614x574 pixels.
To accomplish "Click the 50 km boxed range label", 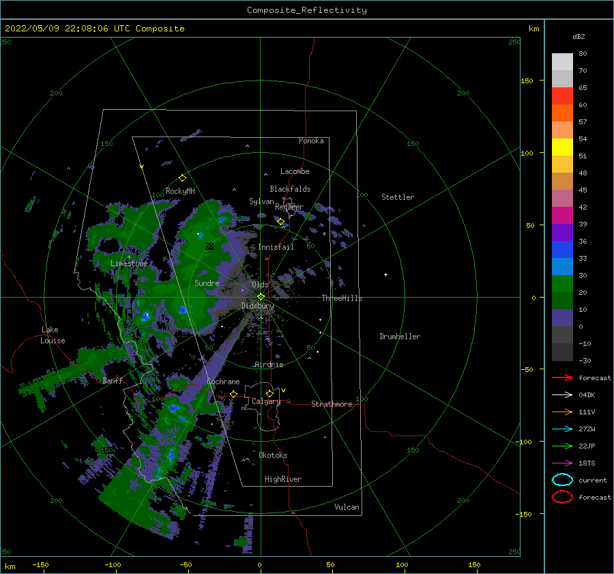I will [x=209, y=246].
